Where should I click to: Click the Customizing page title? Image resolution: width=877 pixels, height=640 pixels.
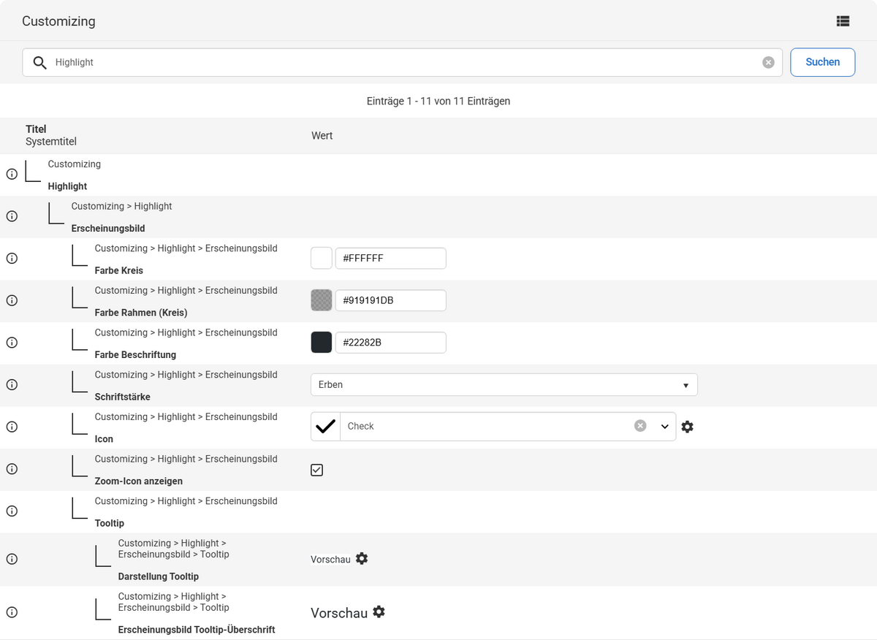pyautogui.click(x=58, y=21)
